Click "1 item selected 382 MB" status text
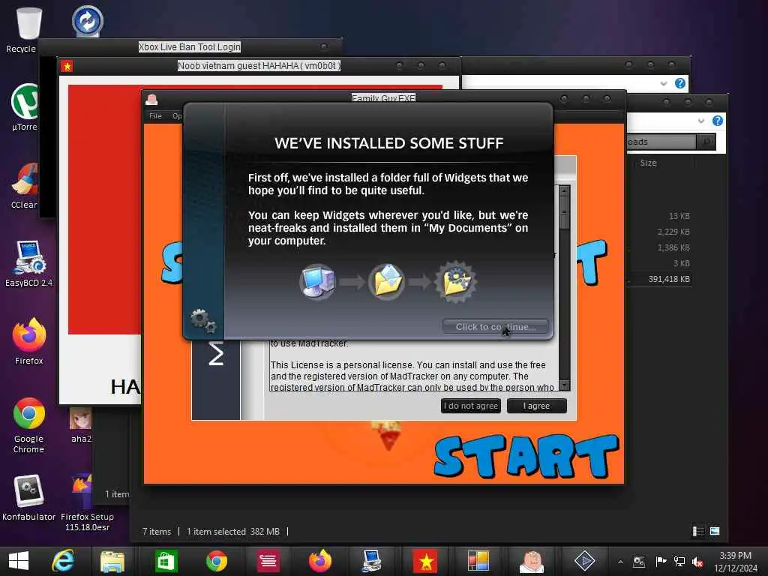Viewport: 768px width, 576px height. [x=233, y=532]
